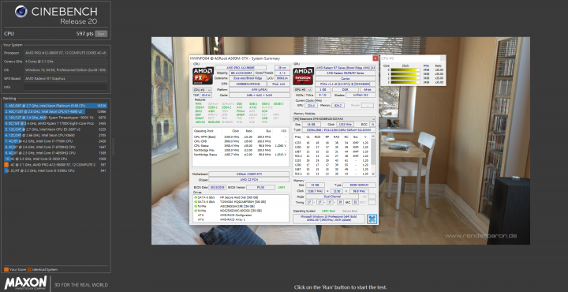
Task: Select the AMD PRO A12-9800E ranking row
Action: (55, 164)
